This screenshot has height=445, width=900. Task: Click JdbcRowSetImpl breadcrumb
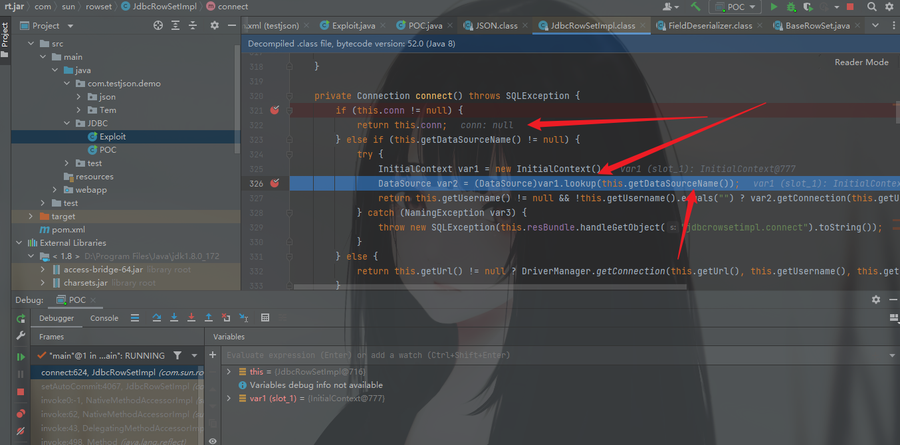(160, 7)
